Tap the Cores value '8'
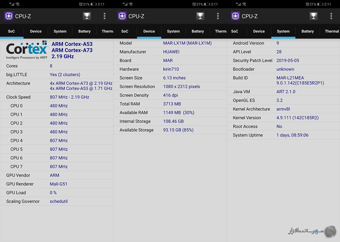The image size is (340, 242). pos(51,66)
